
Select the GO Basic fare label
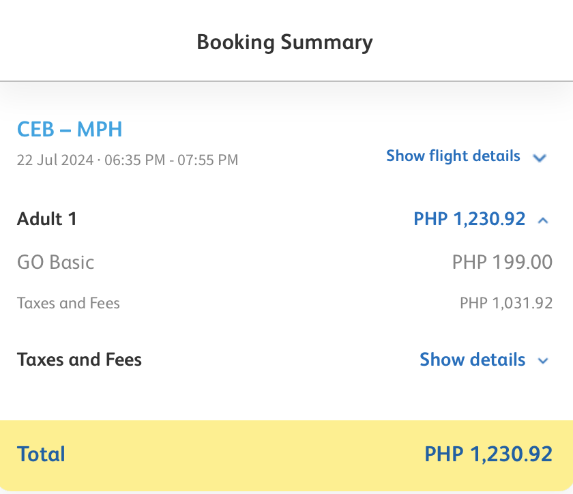pos(56,262)
